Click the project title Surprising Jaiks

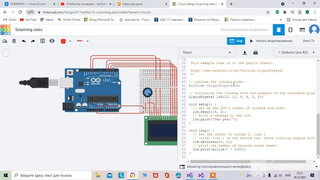(x=28, y=30)
